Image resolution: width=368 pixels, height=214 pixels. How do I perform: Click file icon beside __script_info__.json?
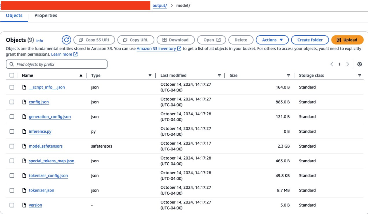[x=24, y=87]
